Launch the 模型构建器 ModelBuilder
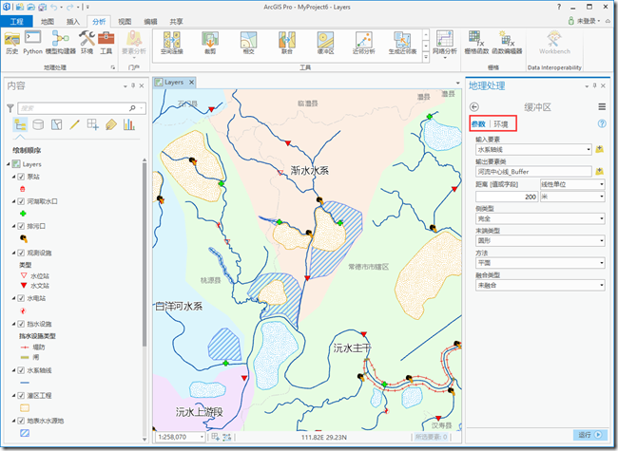 pyautogui.click(x=60, y=43)
